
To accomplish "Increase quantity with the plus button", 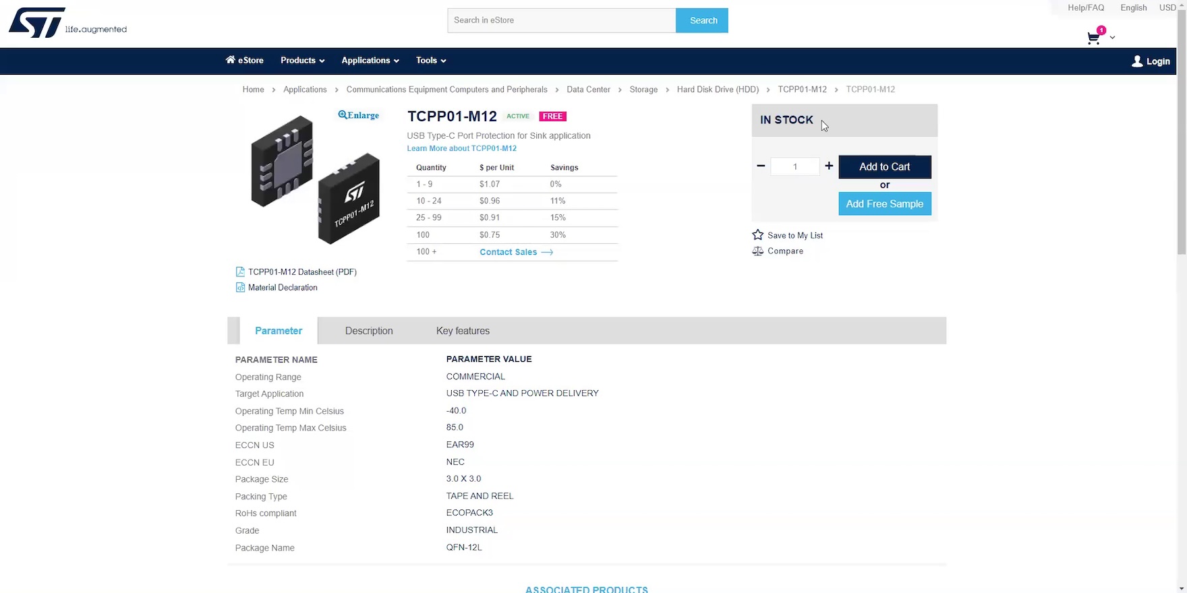I will tap(829, 166).
